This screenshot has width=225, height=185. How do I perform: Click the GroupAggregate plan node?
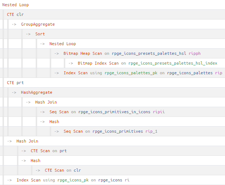37,24
